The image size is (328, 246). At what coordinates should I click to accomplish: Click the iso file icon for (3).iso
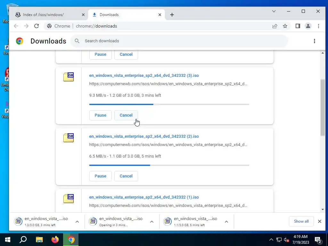click(x=69, y=77)
